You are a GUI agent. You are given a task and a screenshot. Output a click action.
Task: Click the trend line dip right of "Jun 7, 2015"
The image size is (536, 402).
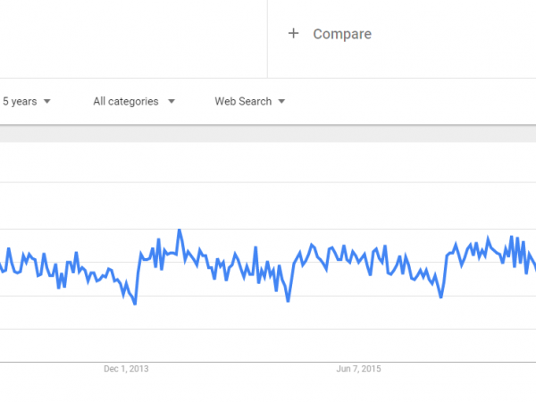click(x=441, y=297)
